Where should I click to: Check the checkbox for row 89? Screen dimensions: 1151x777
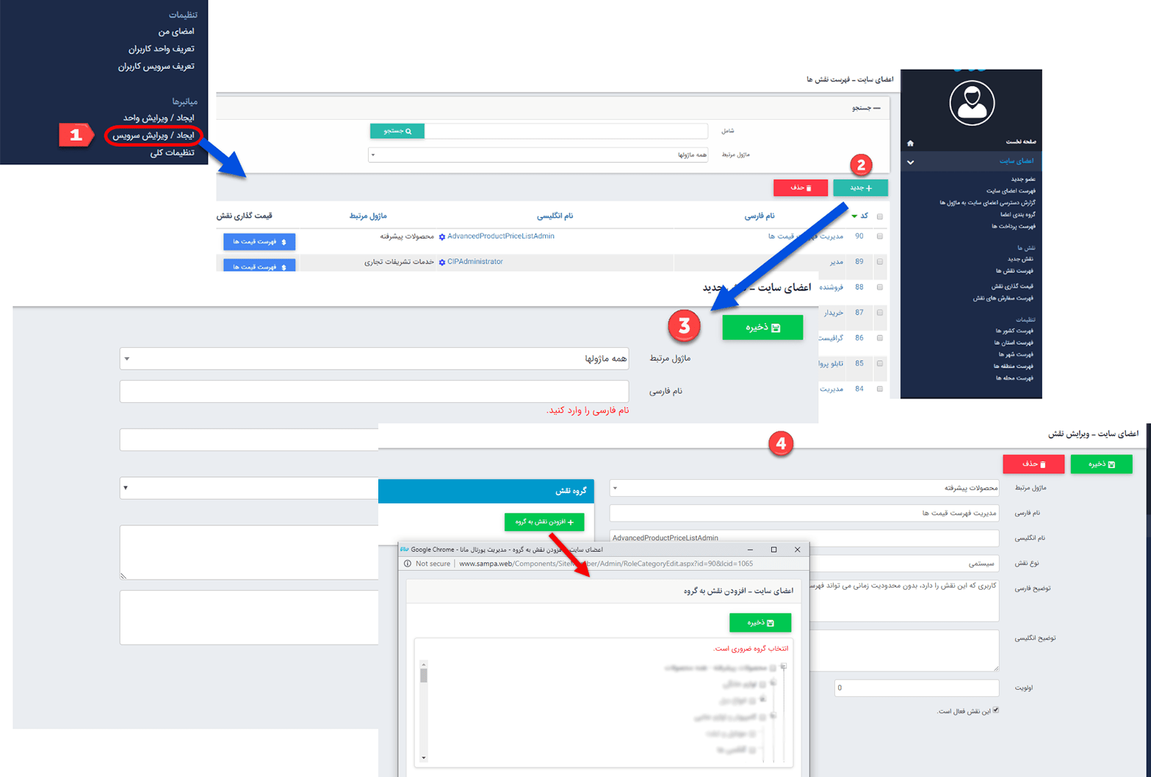(x=880, y=262)
